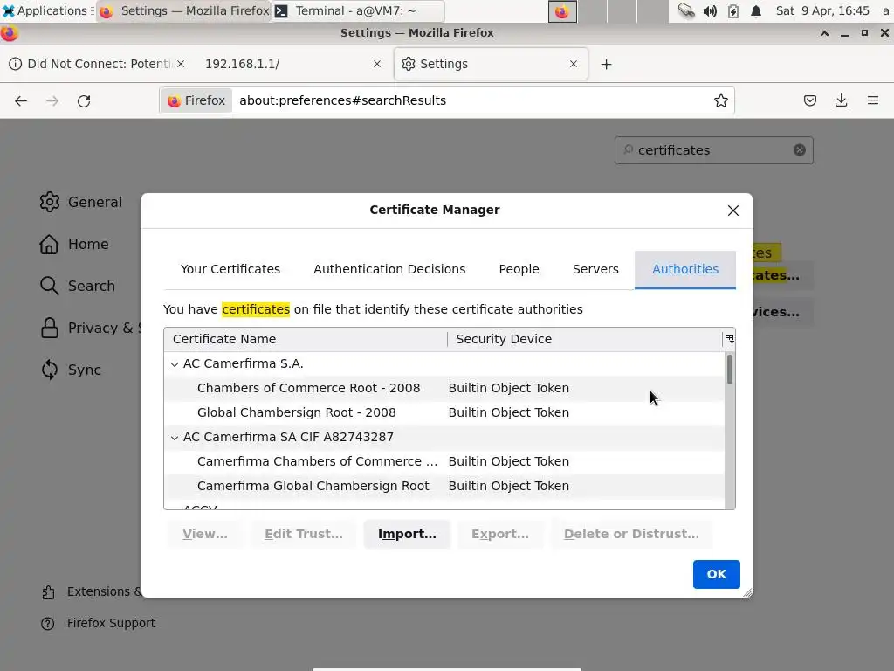The height and width of the screenshot is (671, 894).
Task: Collapse AC Camerfirma SA CIF A82743287 group
Action: click(175, 438)
